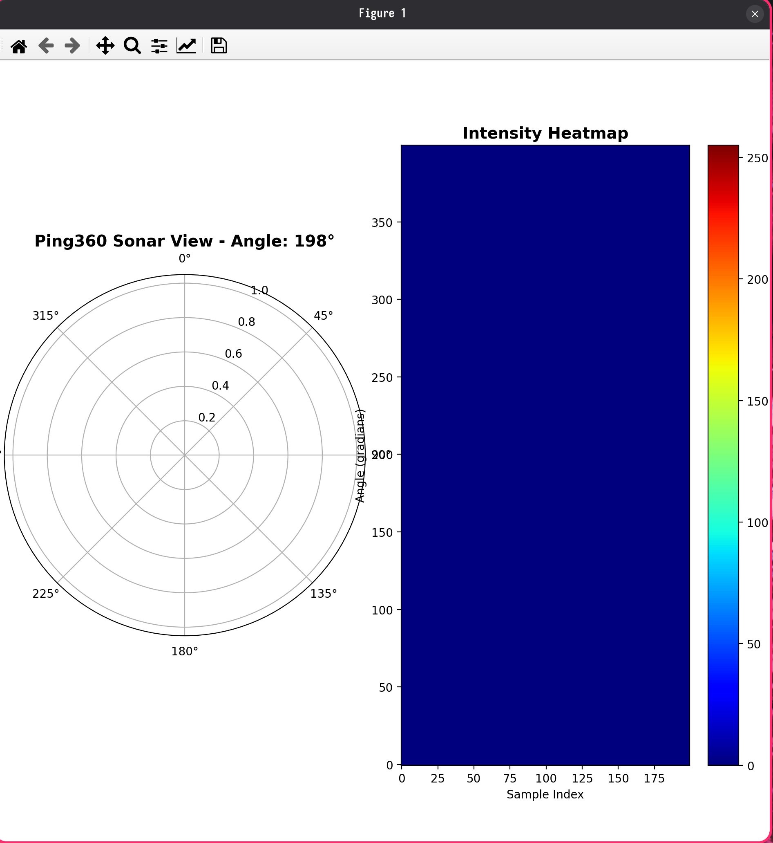Click the 0.6 radial tick label
The height and width of the screenshot is (843, 773).
(233, 354)
